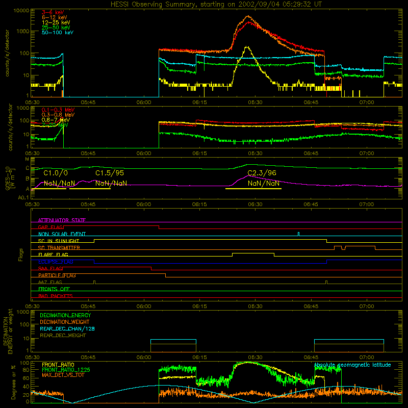
Task: Select the FRONTS_OFF flag label
Action: [54, 289]
